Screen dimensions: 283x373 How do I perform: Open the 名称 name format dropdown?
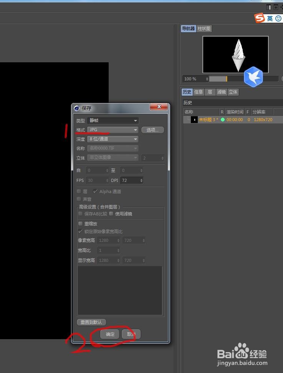tap(113, 148)
